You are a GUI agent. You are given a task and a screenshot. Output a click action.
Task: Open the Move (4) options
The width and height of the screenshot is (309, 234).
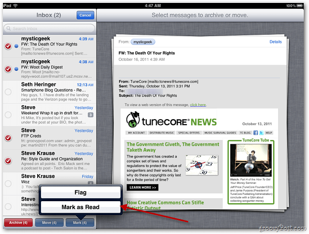(x=49, y=222)
